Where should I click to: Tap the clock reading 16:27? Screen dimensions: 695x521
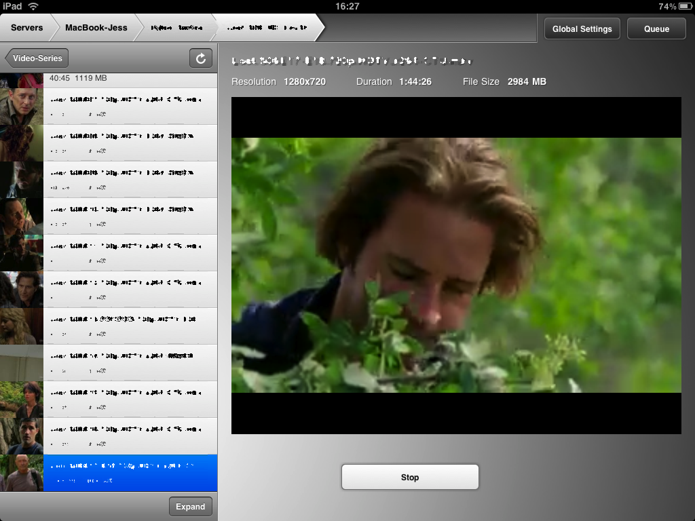pos(347,6)
